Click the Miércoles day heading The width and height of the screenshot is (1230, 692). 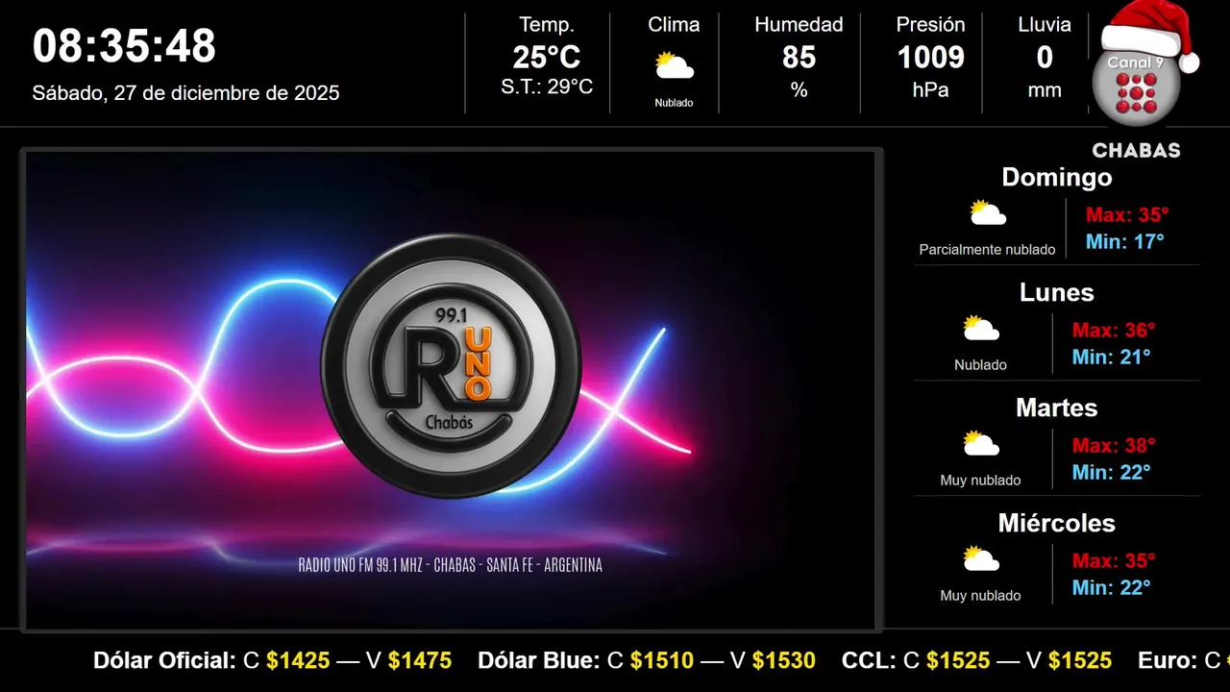pos(1057,523)
